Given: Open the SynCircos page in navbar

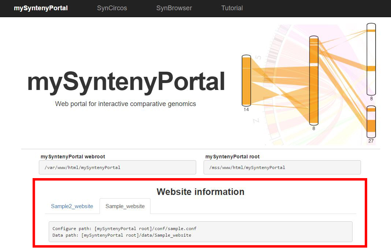Looking at the screenshot, I should (x=112, y=8).
